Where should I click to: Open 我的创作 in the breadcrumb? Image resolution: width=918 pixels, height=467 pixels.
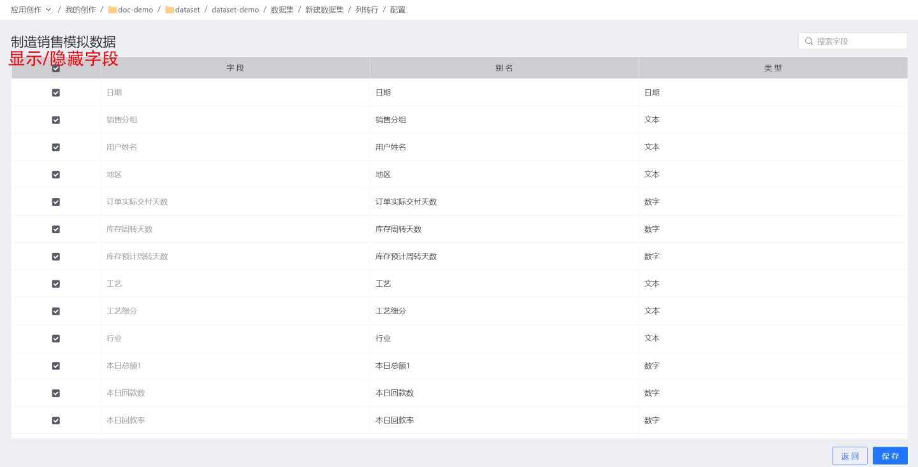pos(80,10)
